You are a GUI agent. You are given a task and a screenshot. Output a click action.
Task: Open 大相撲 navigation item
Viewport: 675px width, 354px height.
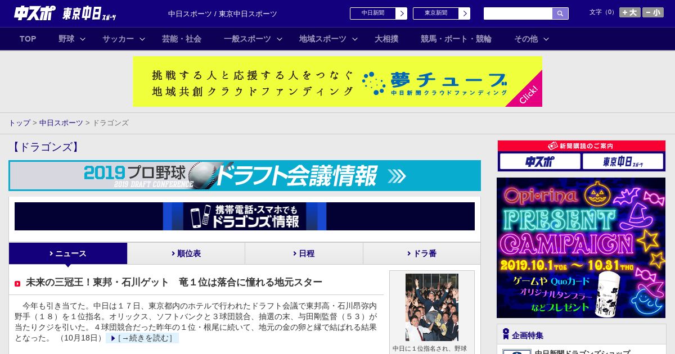pos(386,39)
